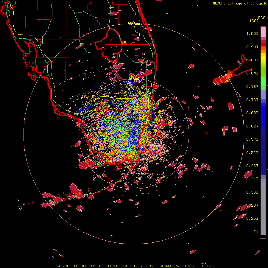Click the 0.573 legend value
The height and width of the screenshot is (268, 268).
pos(252,139)
